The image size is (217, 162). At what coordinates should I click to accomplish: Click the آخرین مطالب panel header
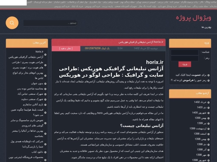(27, 43)
